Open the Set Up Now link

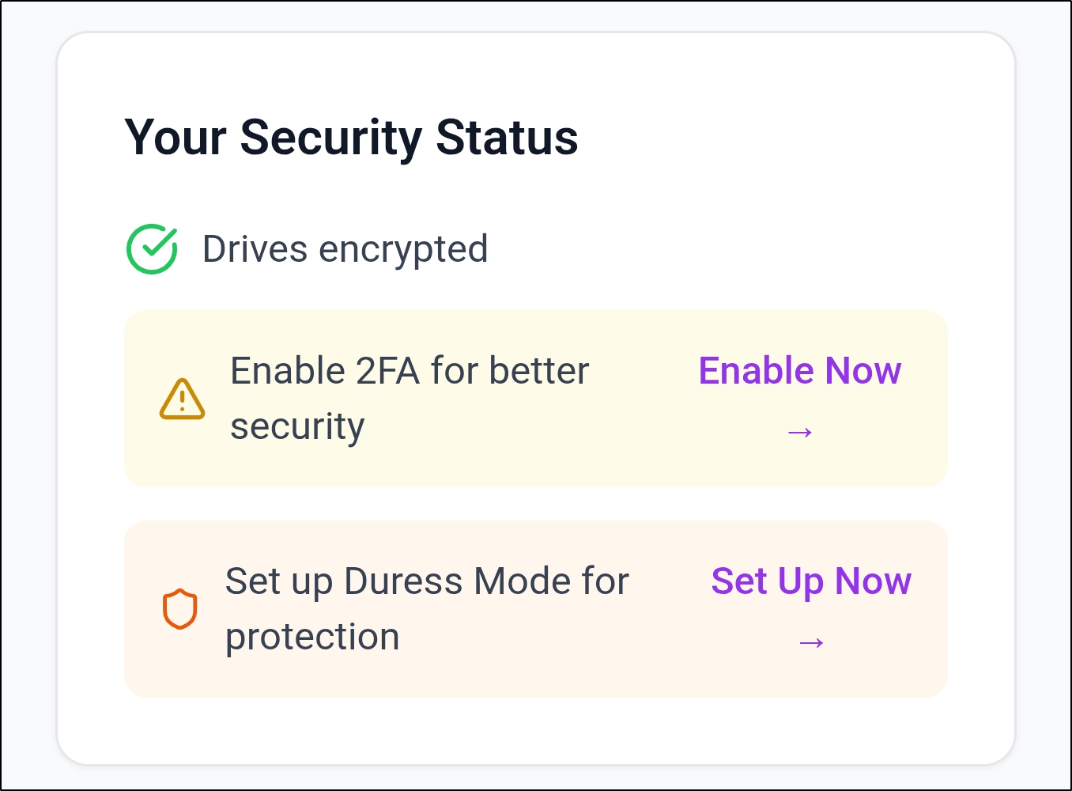coord(810,581)
